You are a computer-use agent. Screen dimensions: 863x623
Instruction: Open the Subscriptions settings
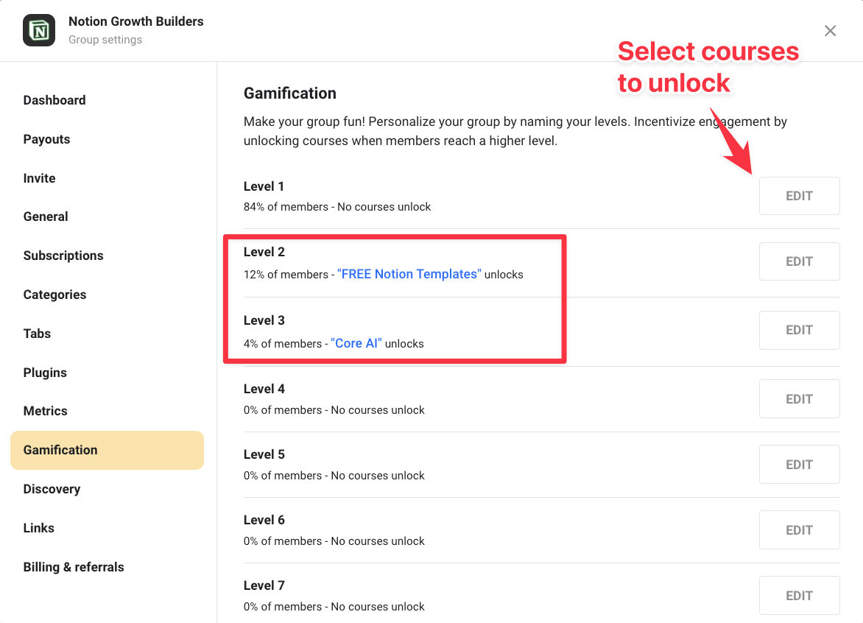pyautogui.click(x=63, y=256)
